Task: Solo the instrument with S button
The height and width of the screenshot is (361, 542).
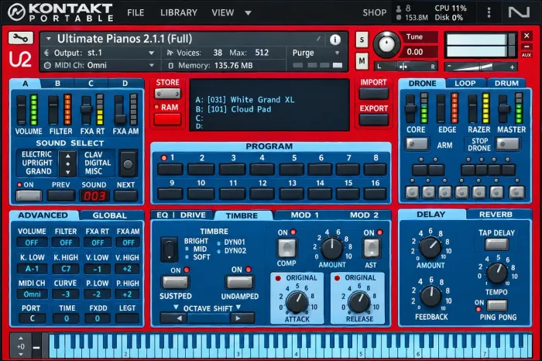Action: pyautogui.click(x=362, y=40)
